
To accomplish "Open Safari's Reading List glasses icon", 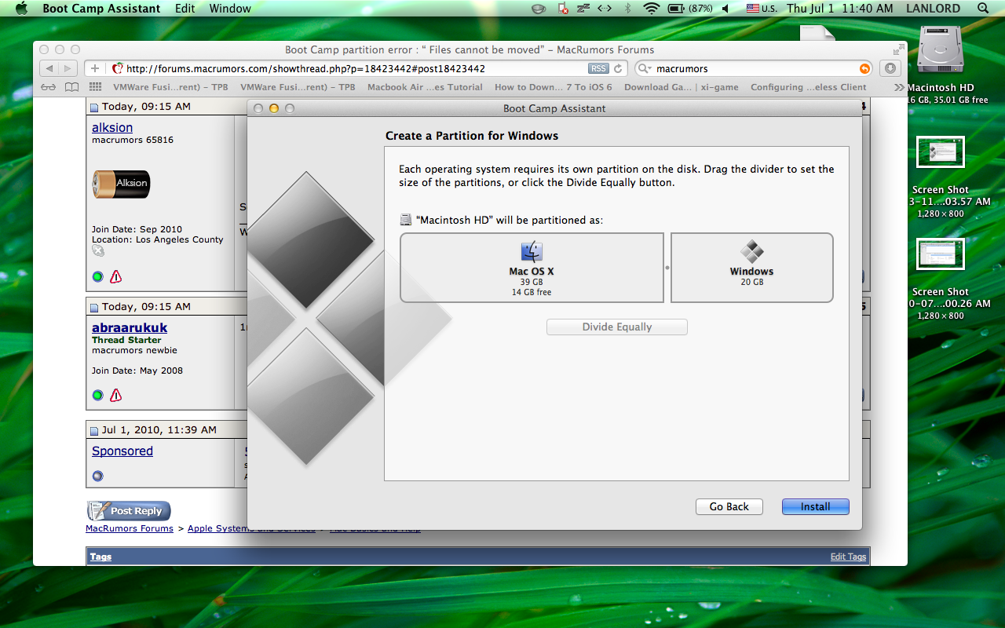I will point(49,87).
